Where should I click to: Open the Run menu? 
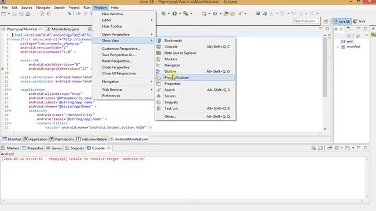pos(86,8)
